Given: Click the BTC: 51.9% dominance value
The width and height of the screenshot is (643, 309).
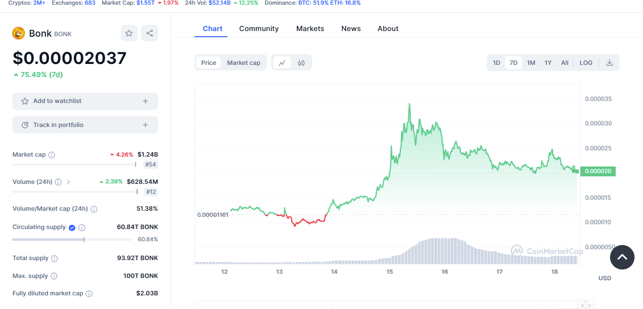Looking at the screenshot, I should coord(314,3).
